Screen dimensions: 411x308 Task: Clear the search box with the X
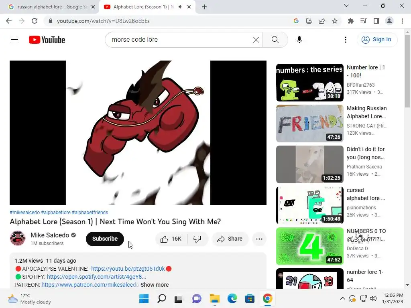click(256, 40)
